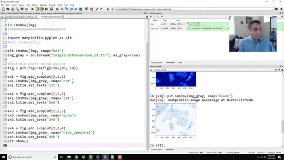Select the Variable explorer tab

tap(157, 63)
